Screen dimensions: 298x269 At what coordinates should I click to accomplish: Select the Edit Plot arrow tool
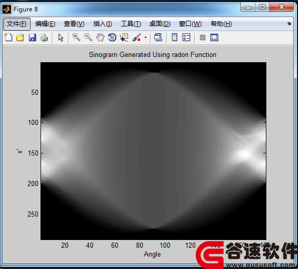(x=61, y=37)
